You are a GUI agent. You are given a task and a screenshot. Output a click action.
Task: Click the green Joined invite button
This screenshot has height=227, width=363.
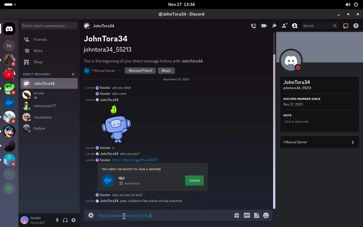tap(194, 180)
